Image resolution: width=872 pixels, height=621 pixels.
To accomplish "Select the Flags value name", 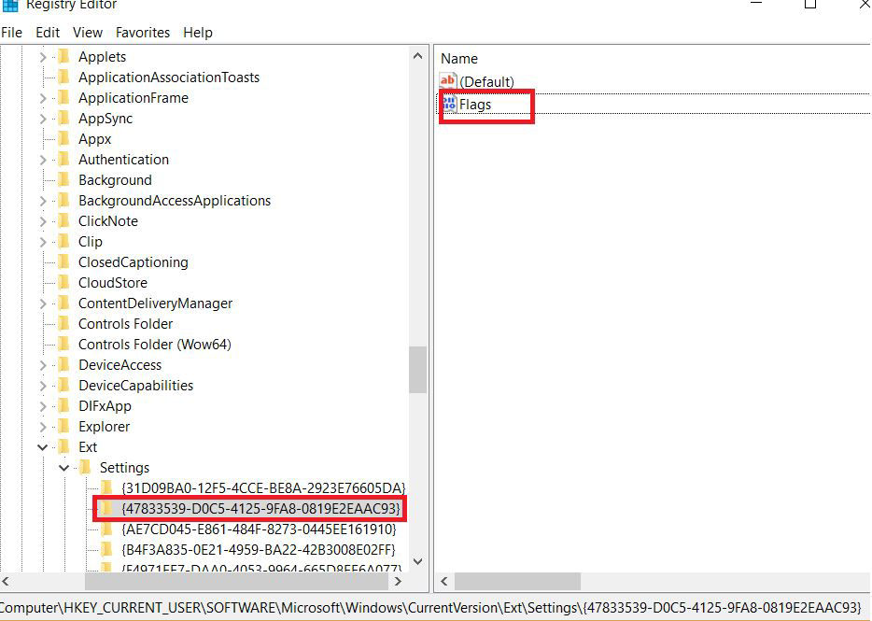I will click(475, 104).
